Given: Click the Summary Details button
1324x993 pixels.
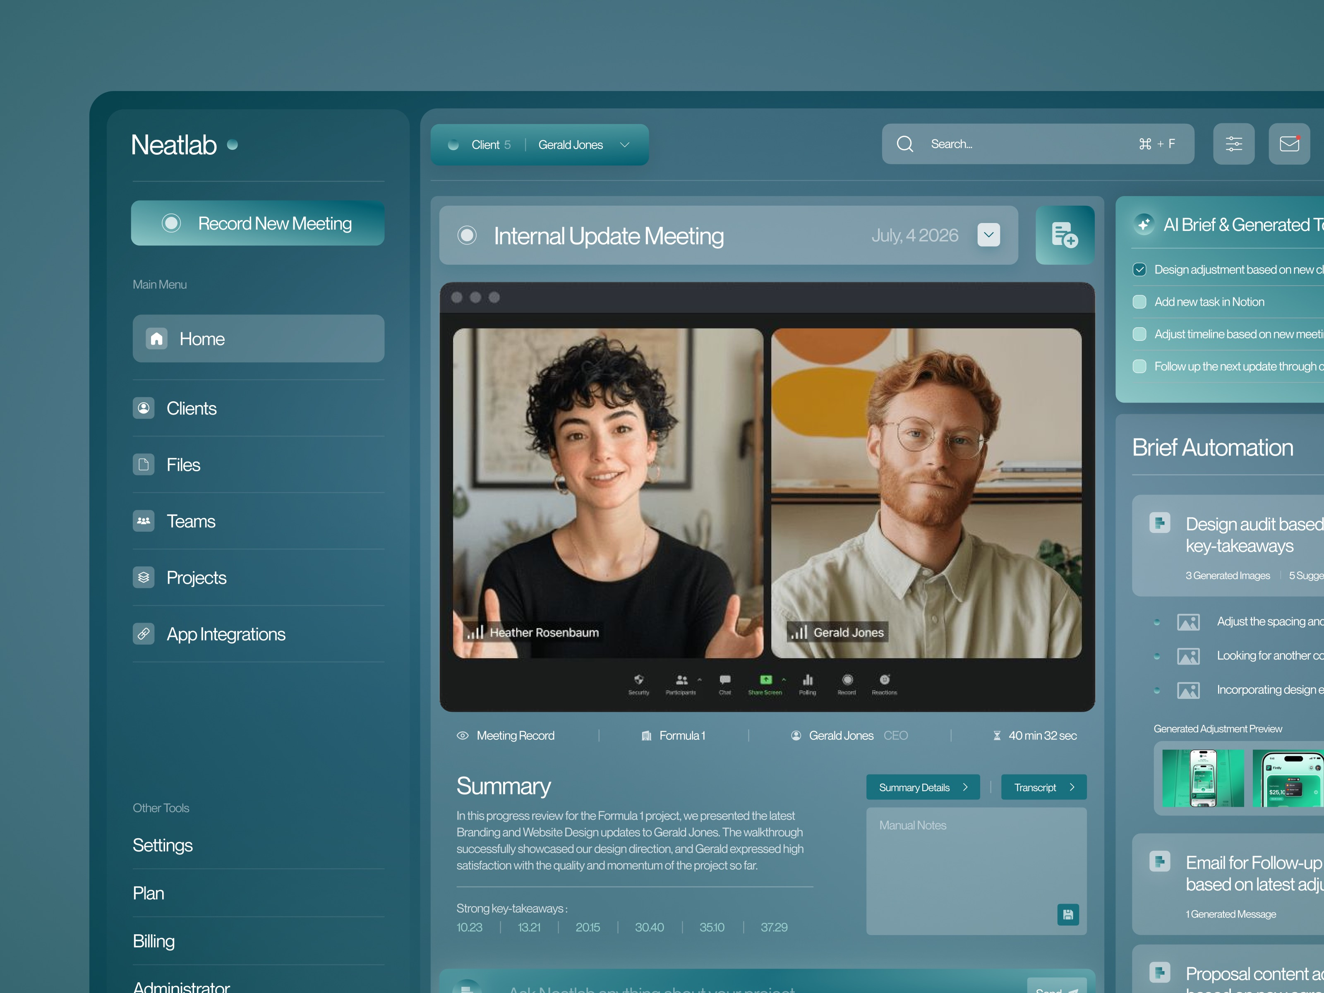Looking at the screenshot, I should click(923, 787).
